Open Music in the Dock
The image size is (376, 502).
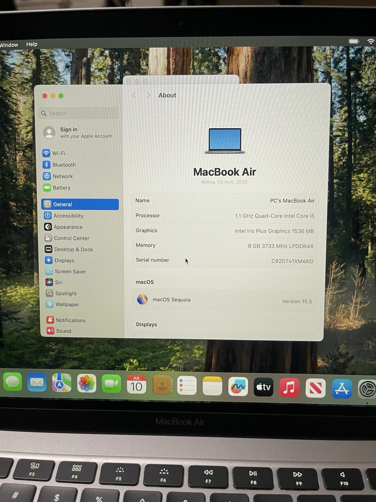(289, 387)
